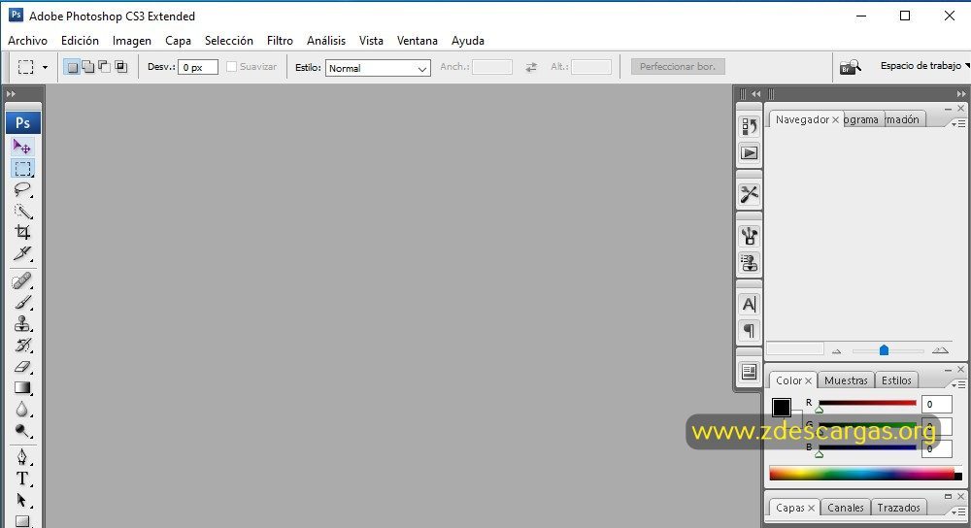The image size is (971, 528).
Task: Open the Paragraph panel icon
Action: pyautogui.click(x=750, y=331)
